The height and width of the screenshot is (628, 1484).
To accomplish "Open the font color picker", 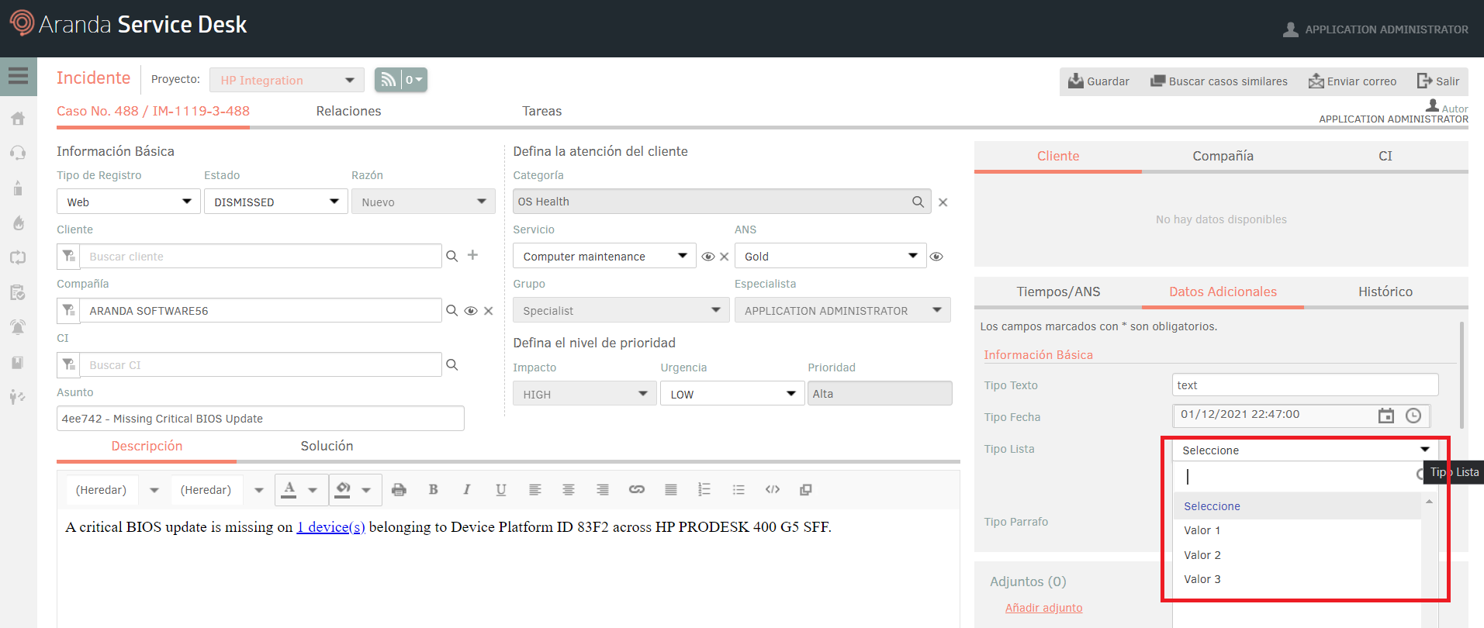I will [289, 490].
